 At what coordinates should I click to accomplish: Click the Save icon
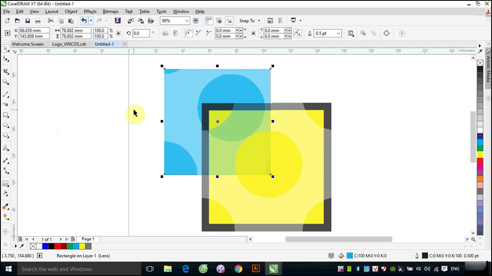point(27,20)
